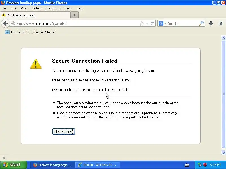This screenshot has height=169, width=226.
Task: Click the Try Again button
Action: click(63, 132)
